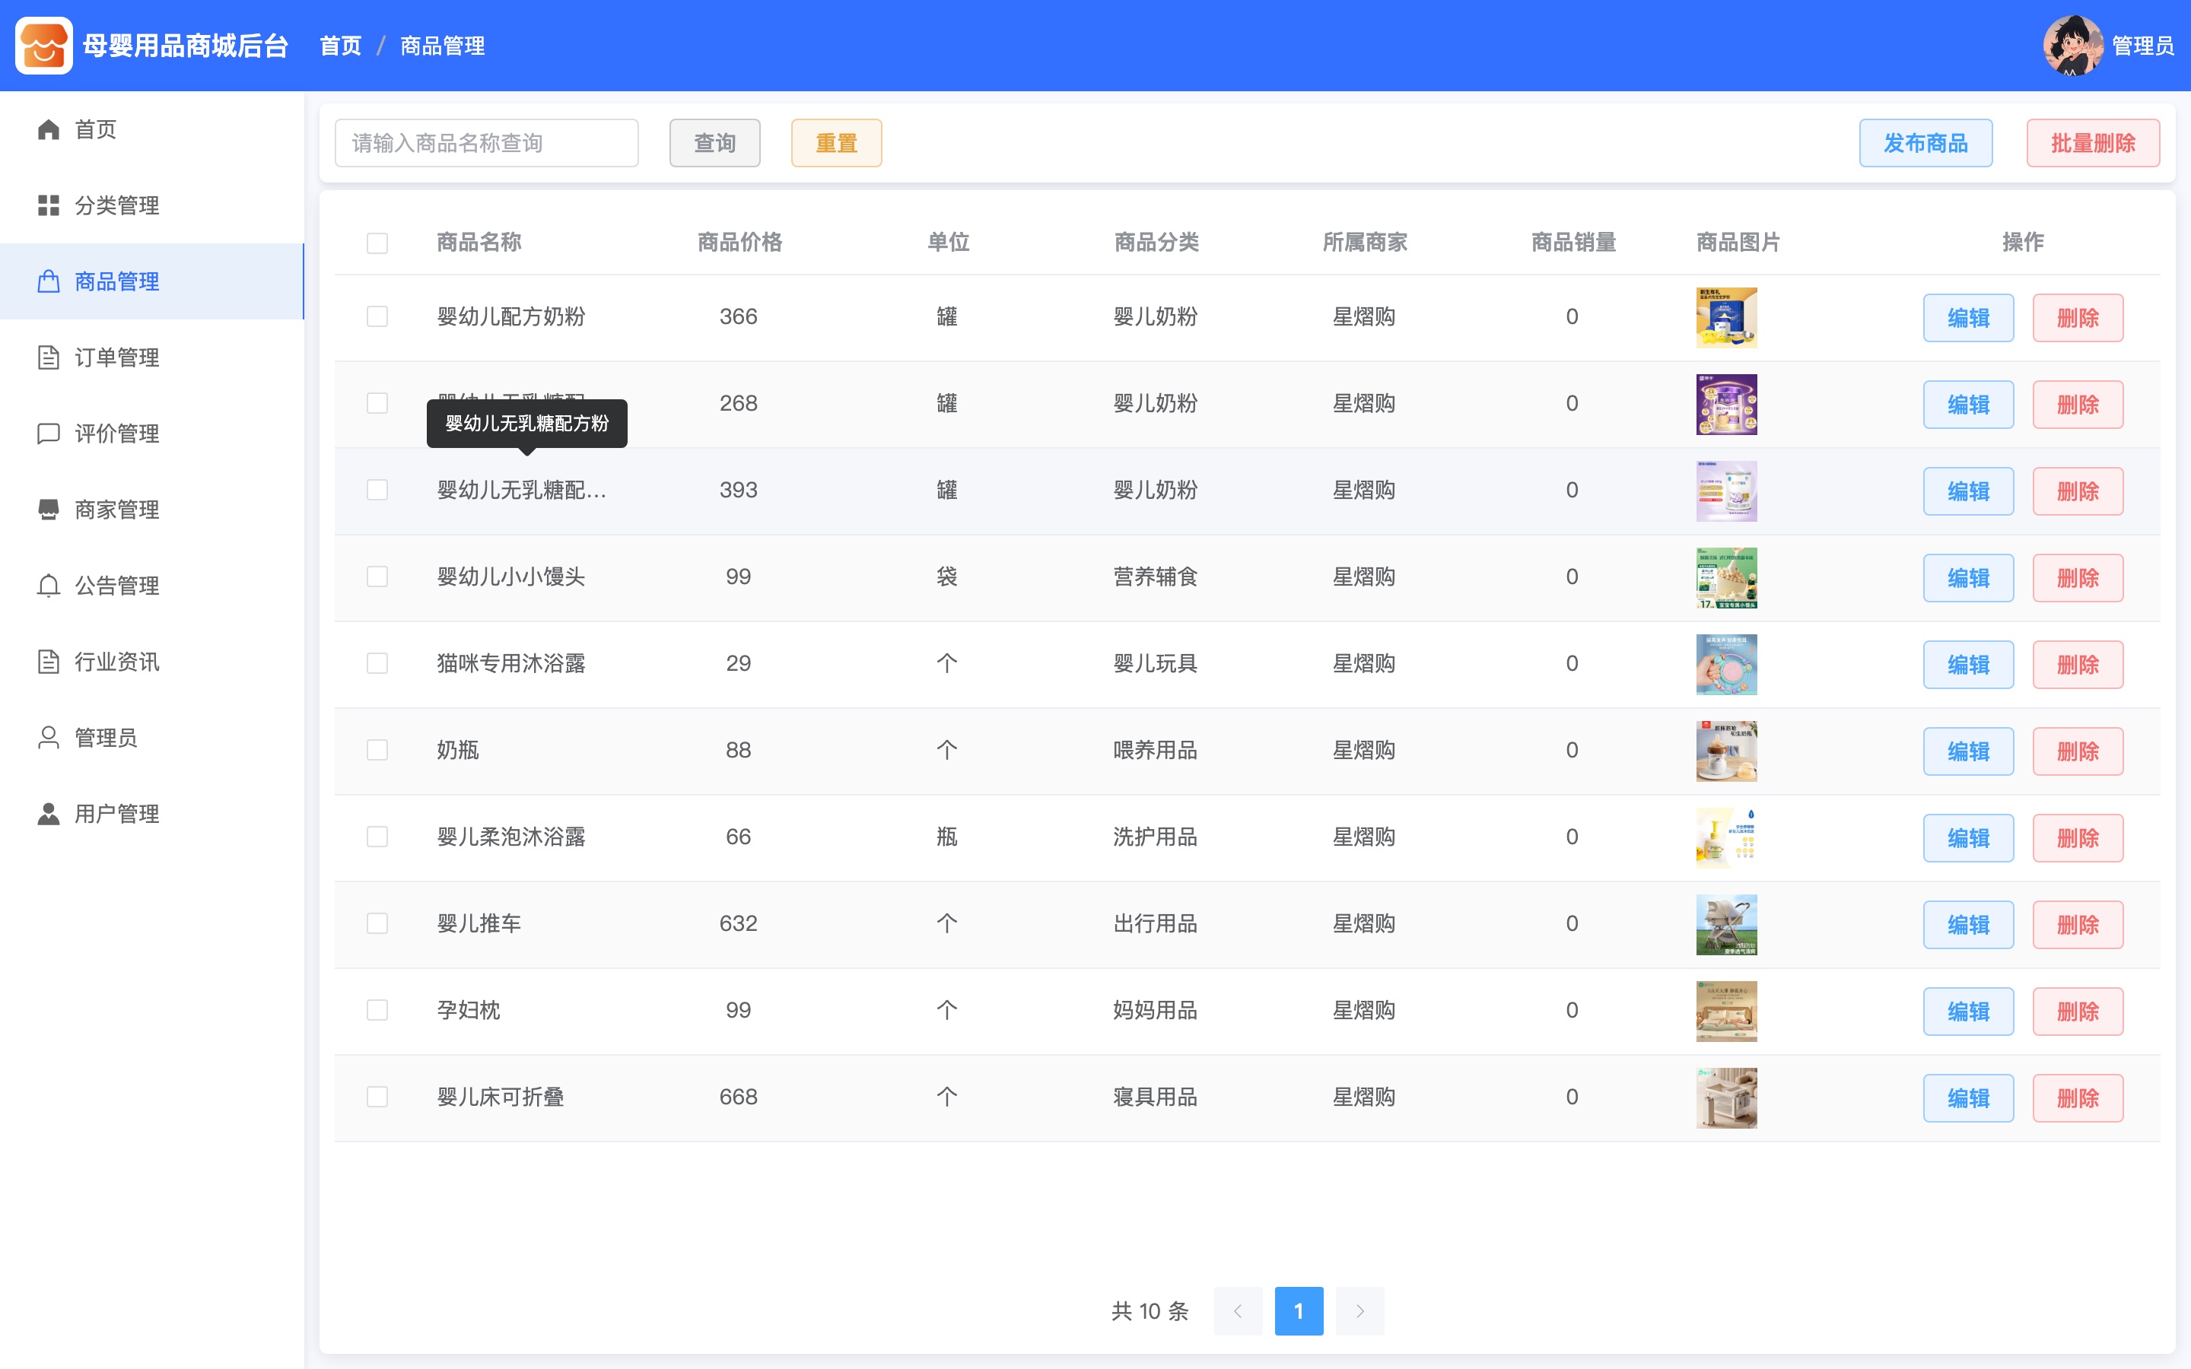This screenshot has width=2191, height=1369.
Task: Click 首页 breadcrumb link in header
Action: [x=340, y=46]
